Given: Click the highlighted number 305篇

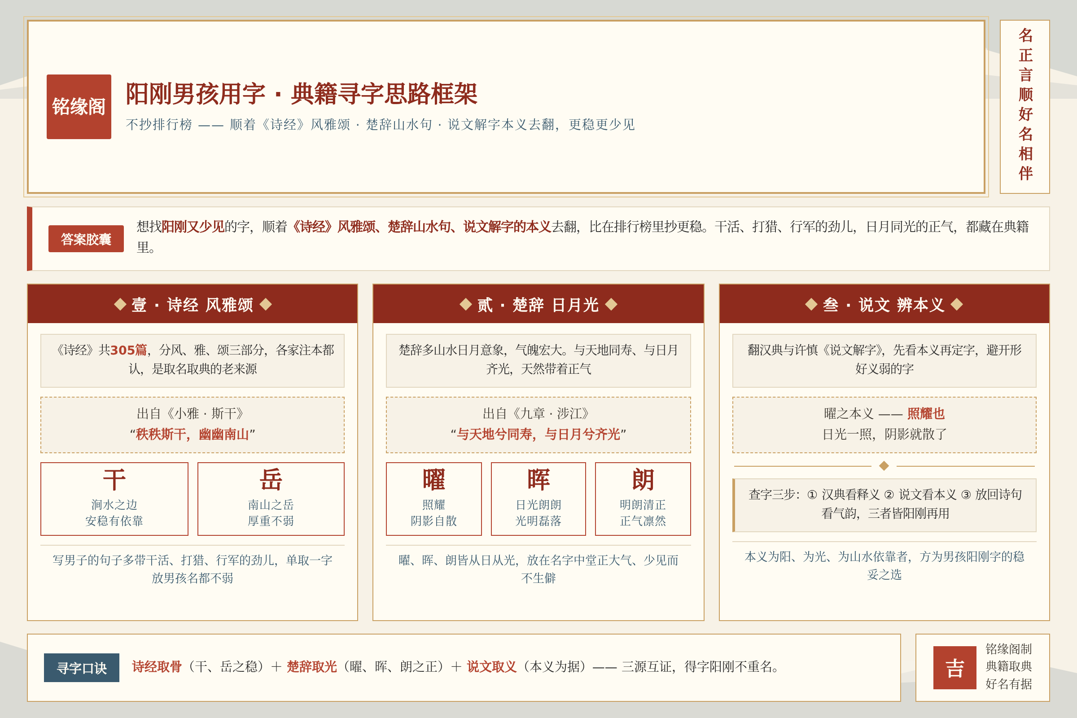Looking at the screenshot, I should click(x=129, y=350).
